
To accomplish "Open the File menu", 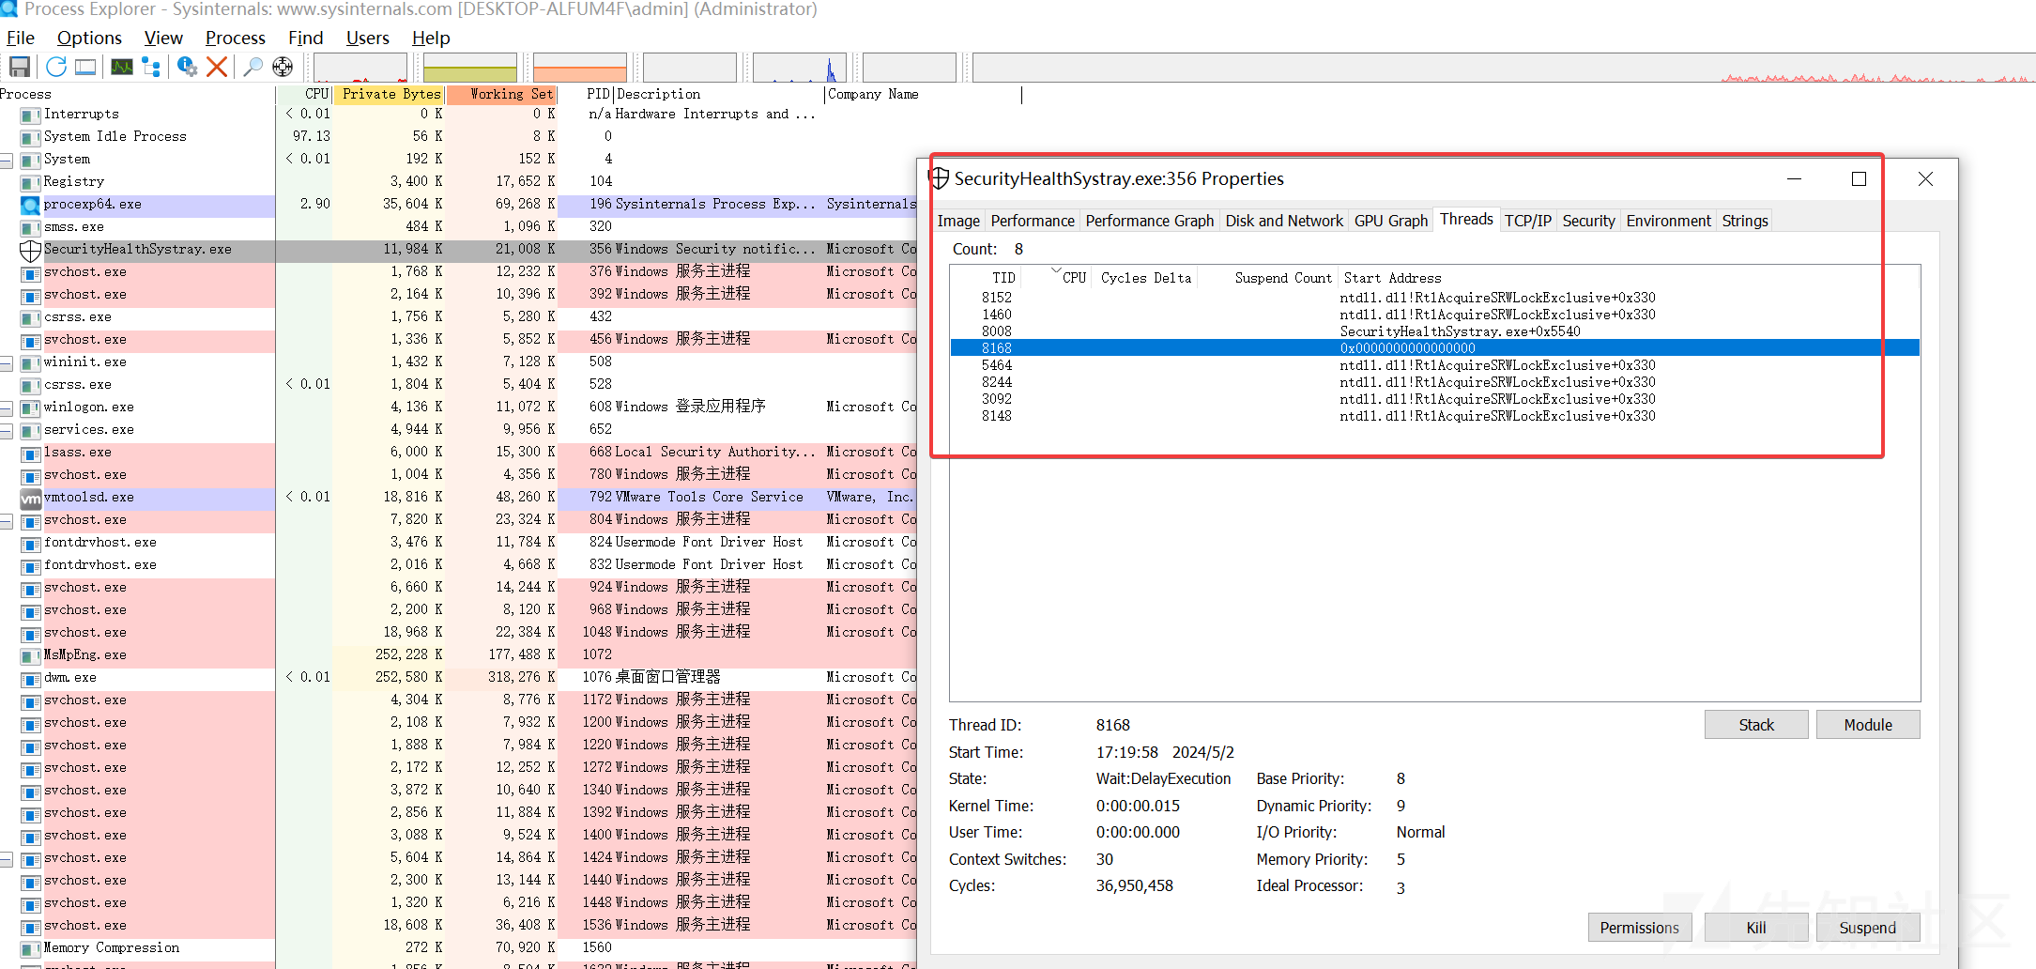I will pos(21,38).
